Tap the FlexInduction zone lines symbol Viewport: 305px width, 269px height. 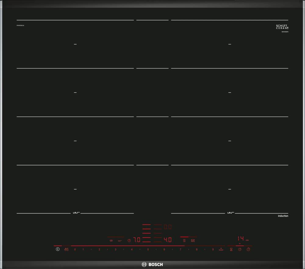click(x=184, y=240)
